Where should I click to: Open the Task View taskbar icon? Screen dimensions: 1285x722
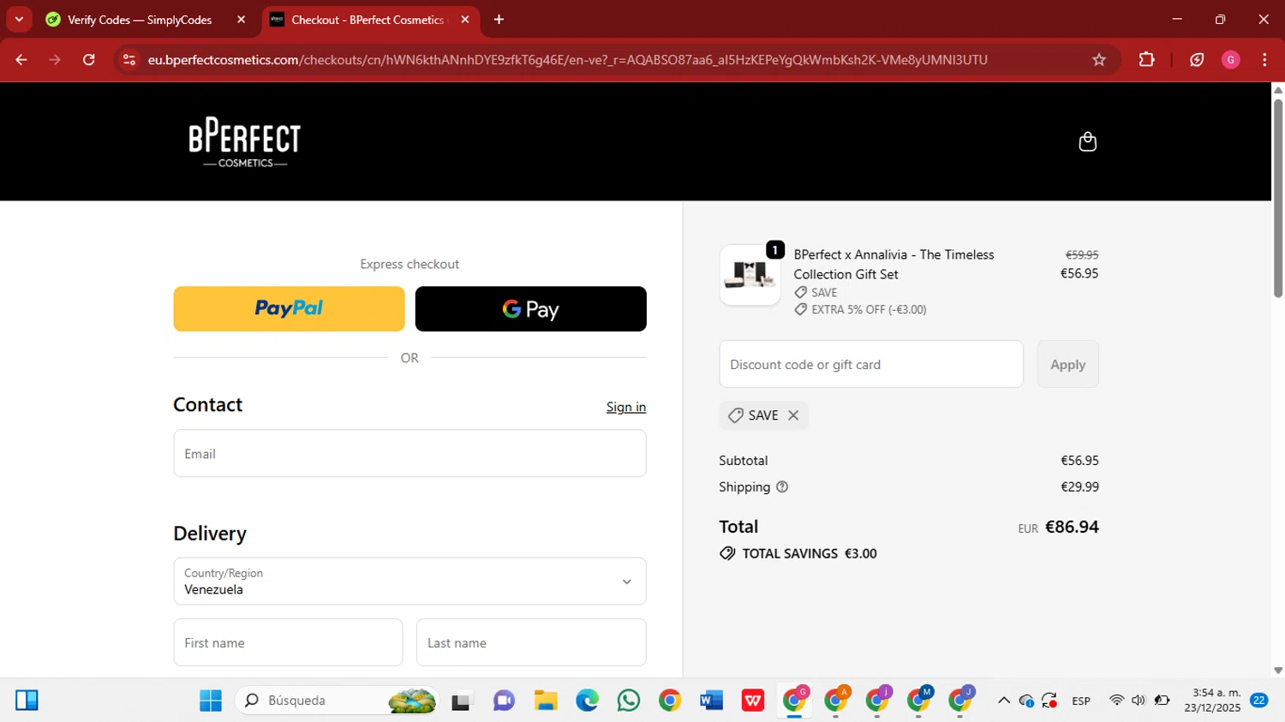tap(462, 701)
